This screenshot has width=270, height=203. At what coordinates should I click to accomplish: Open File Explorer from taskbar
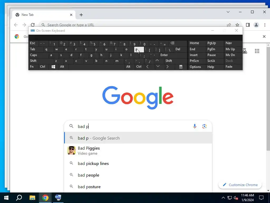click(x=32, y=198)
